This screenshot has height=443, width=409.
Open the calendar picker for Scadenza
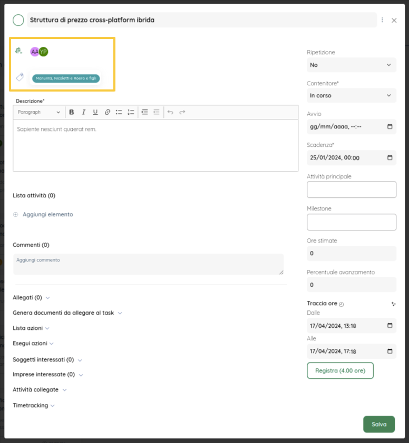(x=389, y=158)
